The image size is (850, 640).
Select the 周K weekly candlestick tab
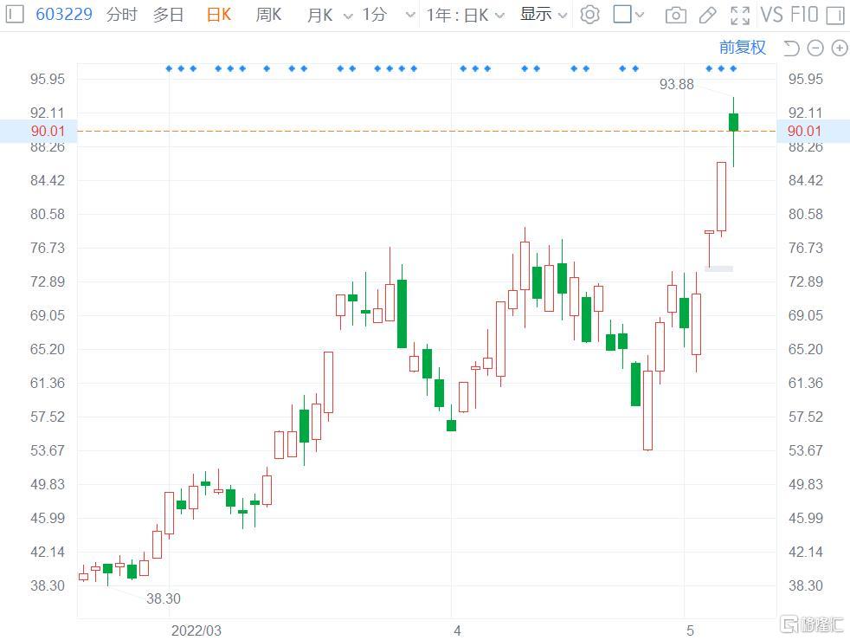point(268,14)
